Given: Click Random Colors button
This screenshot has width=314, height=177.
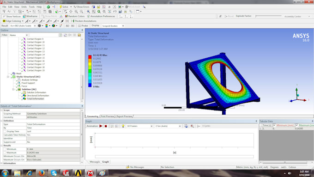Looking at the screenshot, I should coord(74,16).
